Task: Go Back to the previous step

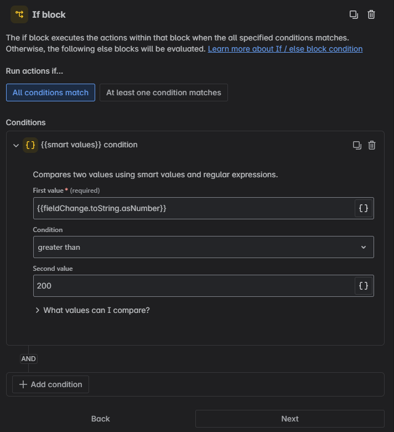Action: point(101,419)
